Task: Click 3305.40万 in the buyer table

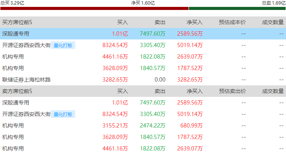Action: tap(152, 45)
